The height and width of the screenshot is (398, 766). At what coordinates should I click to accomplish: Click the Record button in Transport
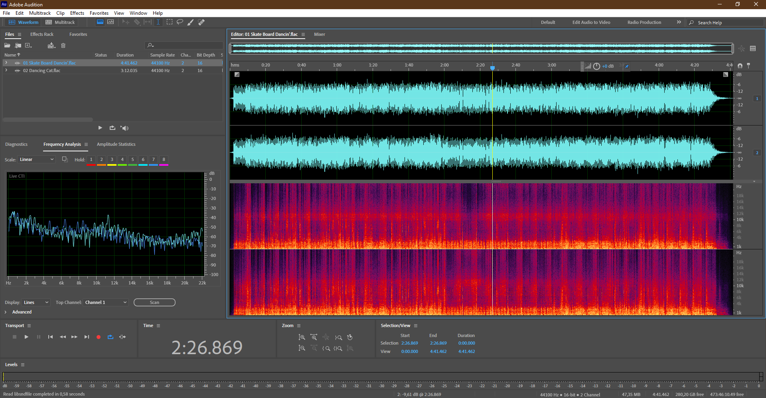pos(99,337)
